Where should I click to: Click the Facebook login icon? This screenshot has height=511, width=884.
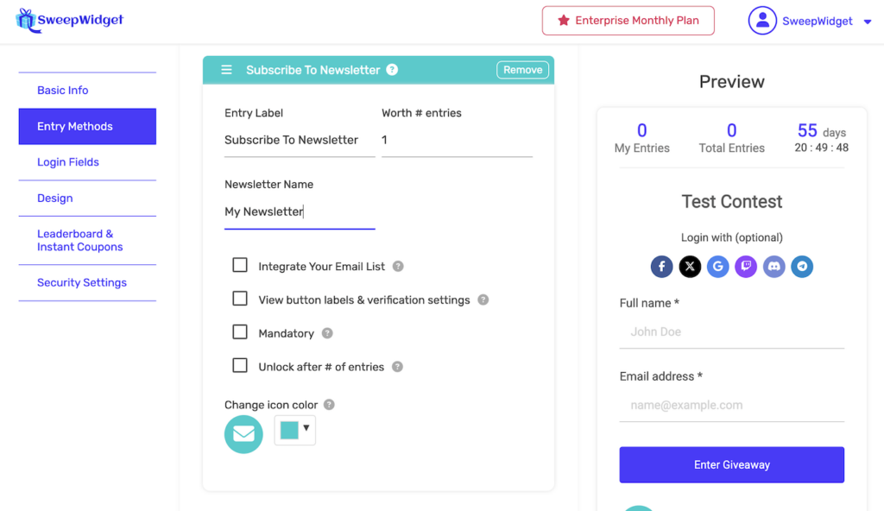click(662, 267)
